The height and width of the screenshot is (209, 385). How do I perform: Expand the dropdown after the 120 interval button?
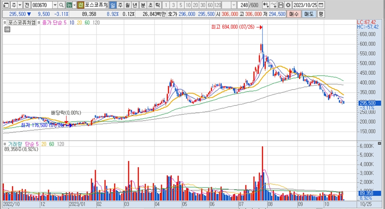pos(233,5)
